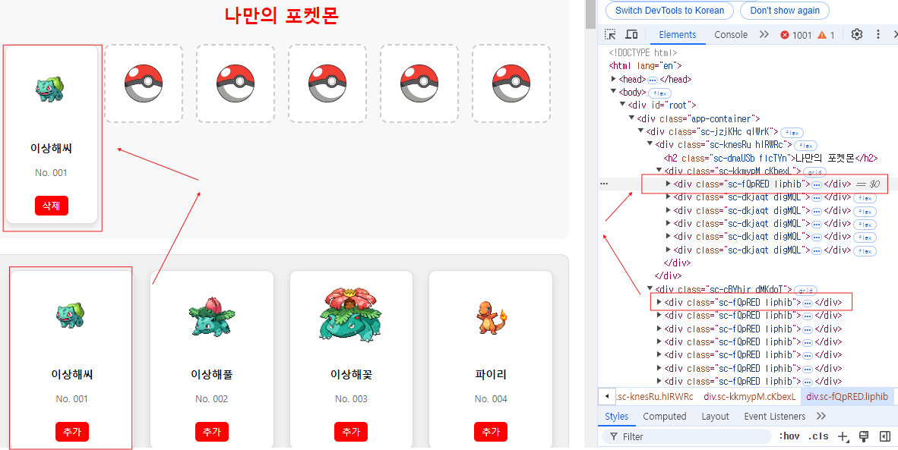The height and width of the screenshot is (450, 898).
Task: Click the red error count 1001 icon
Action: 785,35
